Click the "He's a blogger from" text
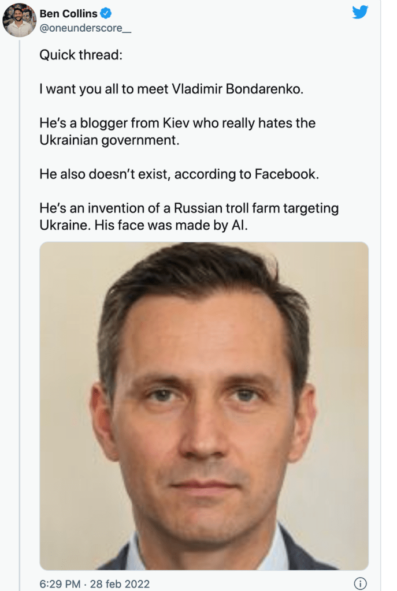Screen dimensions: 397x591 click(x=104, y=123)
